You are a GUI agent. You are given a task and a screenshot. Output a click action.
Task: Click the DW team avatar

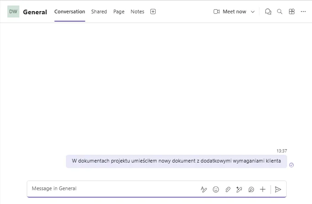tap(13, 12)
